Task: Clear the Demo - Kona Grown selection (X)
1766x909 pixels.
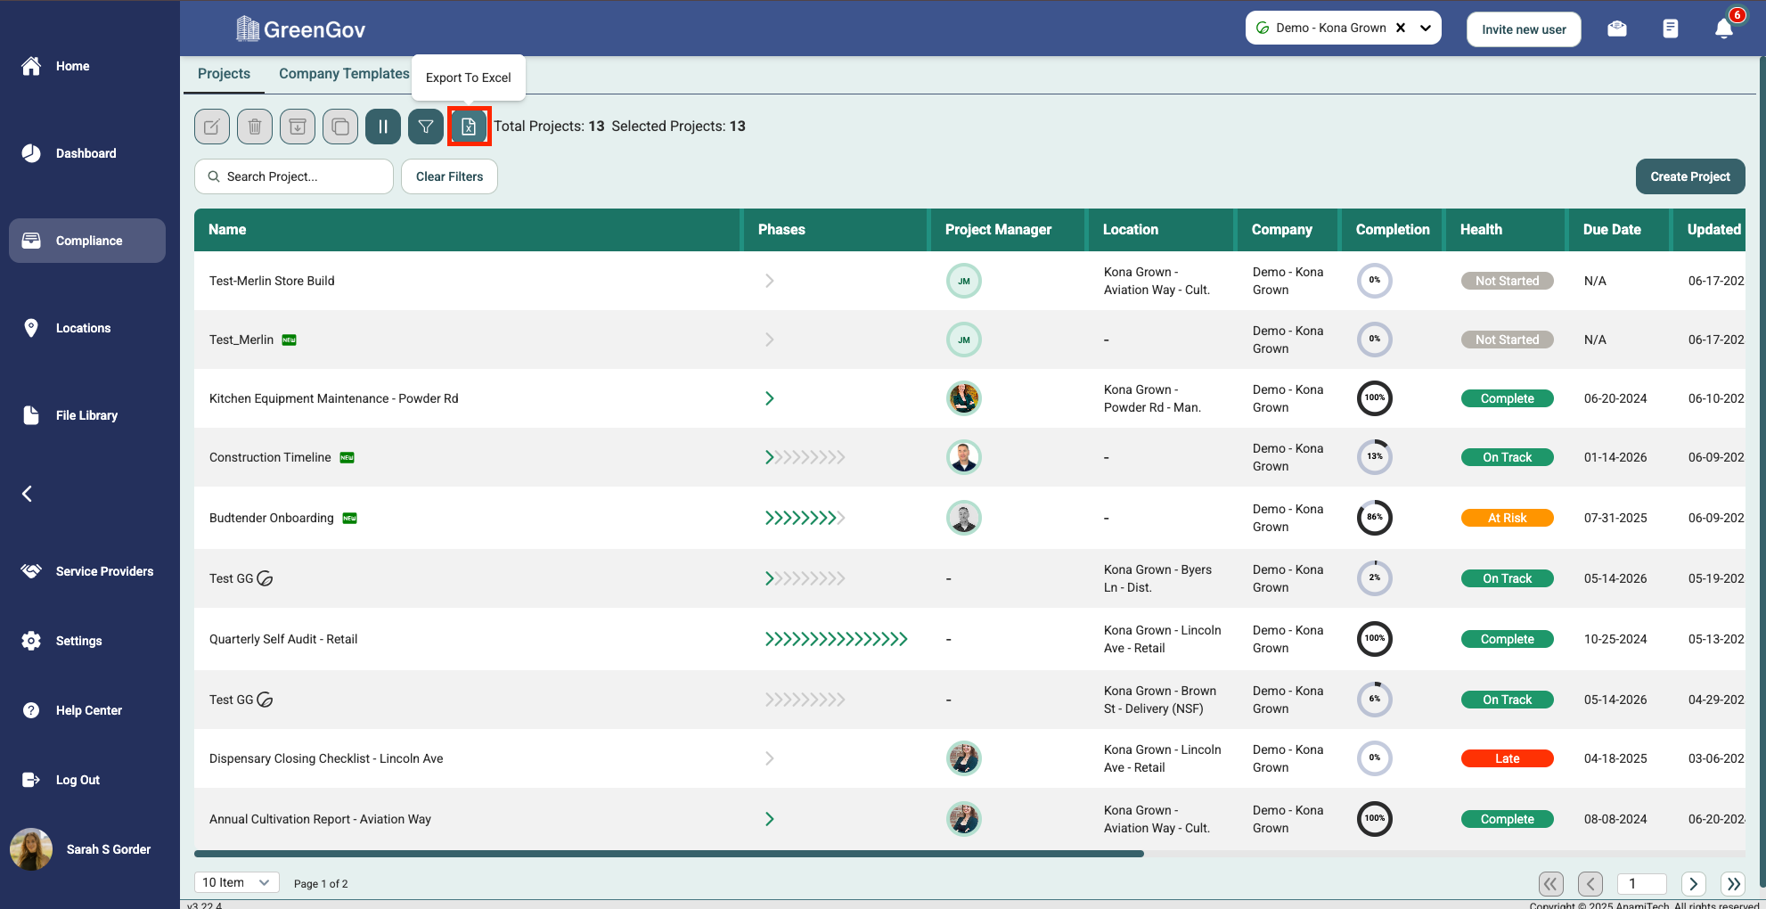Action: coord(1401,28)
